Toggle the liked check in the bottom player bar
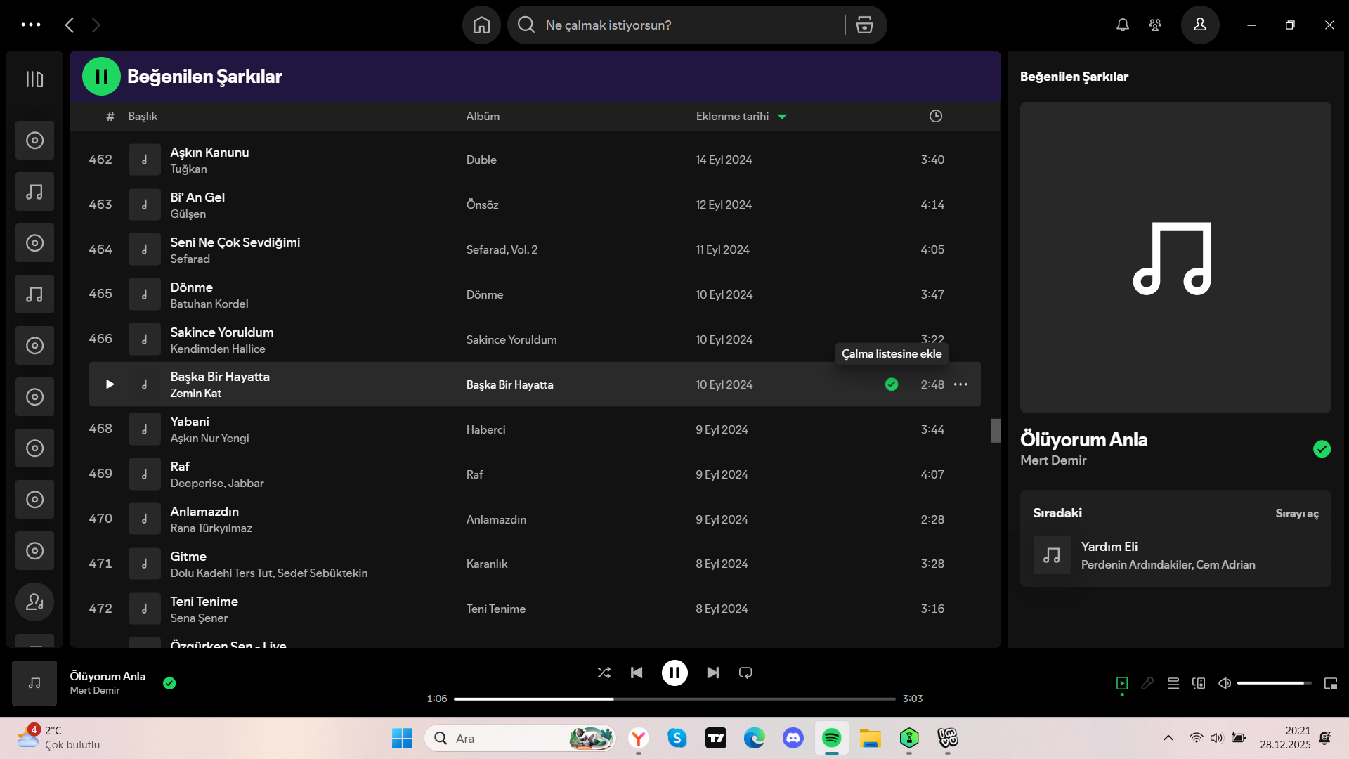The image size is (1349, 759). pos(169,683)
